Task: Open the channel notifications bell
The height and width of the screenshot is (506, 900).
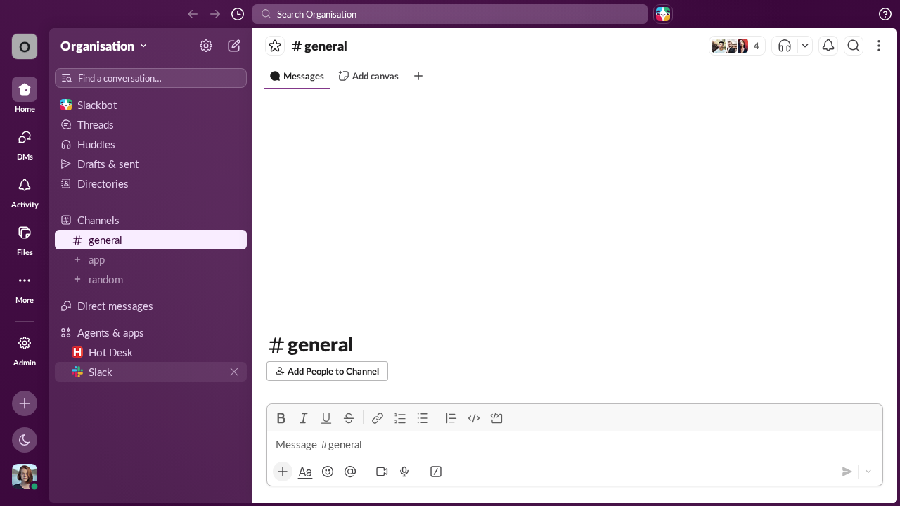Action: click(828, 46)
